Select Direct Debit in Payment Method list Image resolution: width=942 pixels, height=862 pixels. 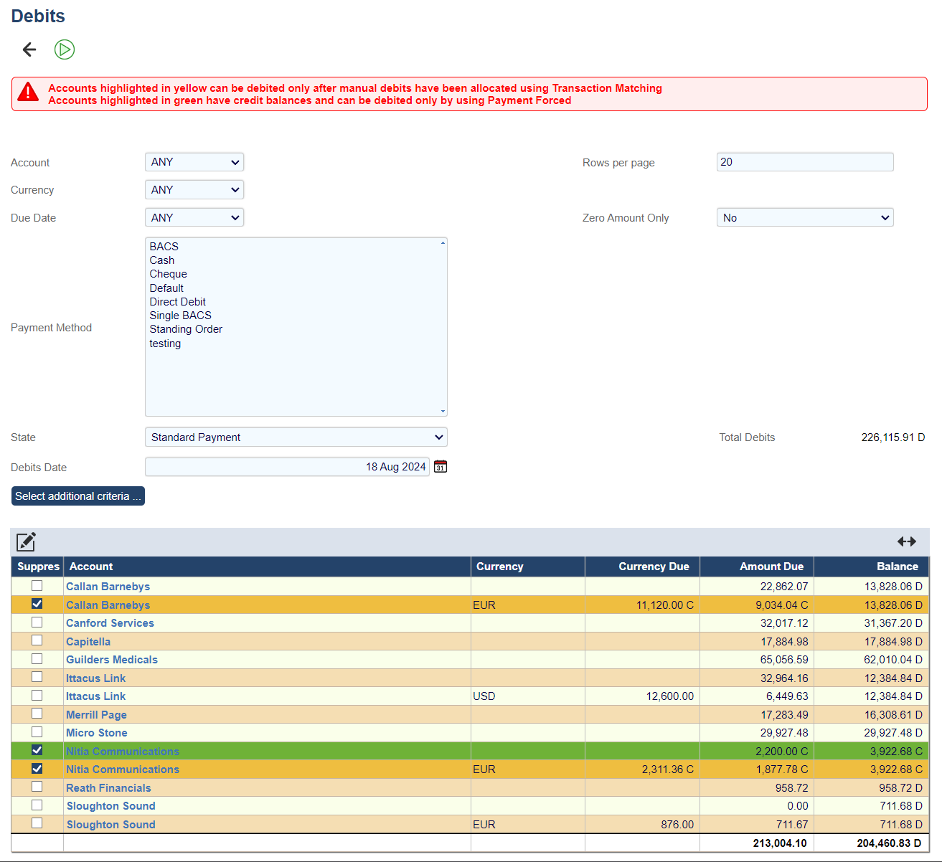pos(178,302)
